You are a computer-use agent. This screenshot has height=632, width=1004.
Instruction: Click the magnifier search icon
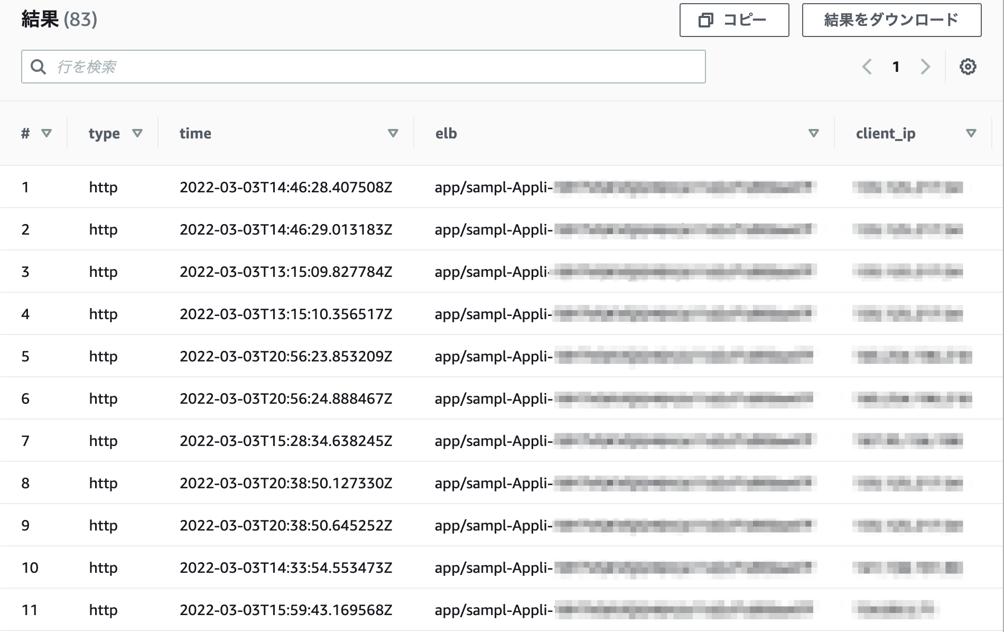pos(38,67)
